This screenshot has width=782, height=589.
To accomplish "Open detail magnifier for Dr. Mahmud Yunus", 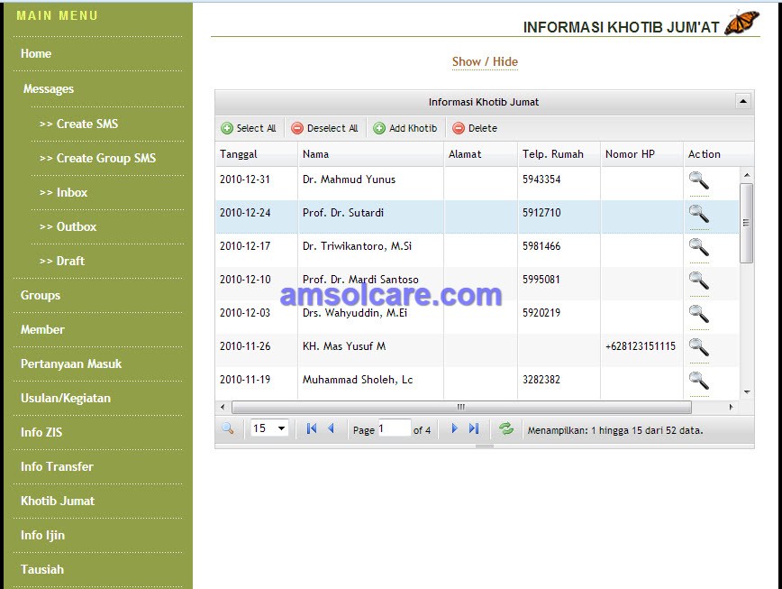I will (699, 180).
